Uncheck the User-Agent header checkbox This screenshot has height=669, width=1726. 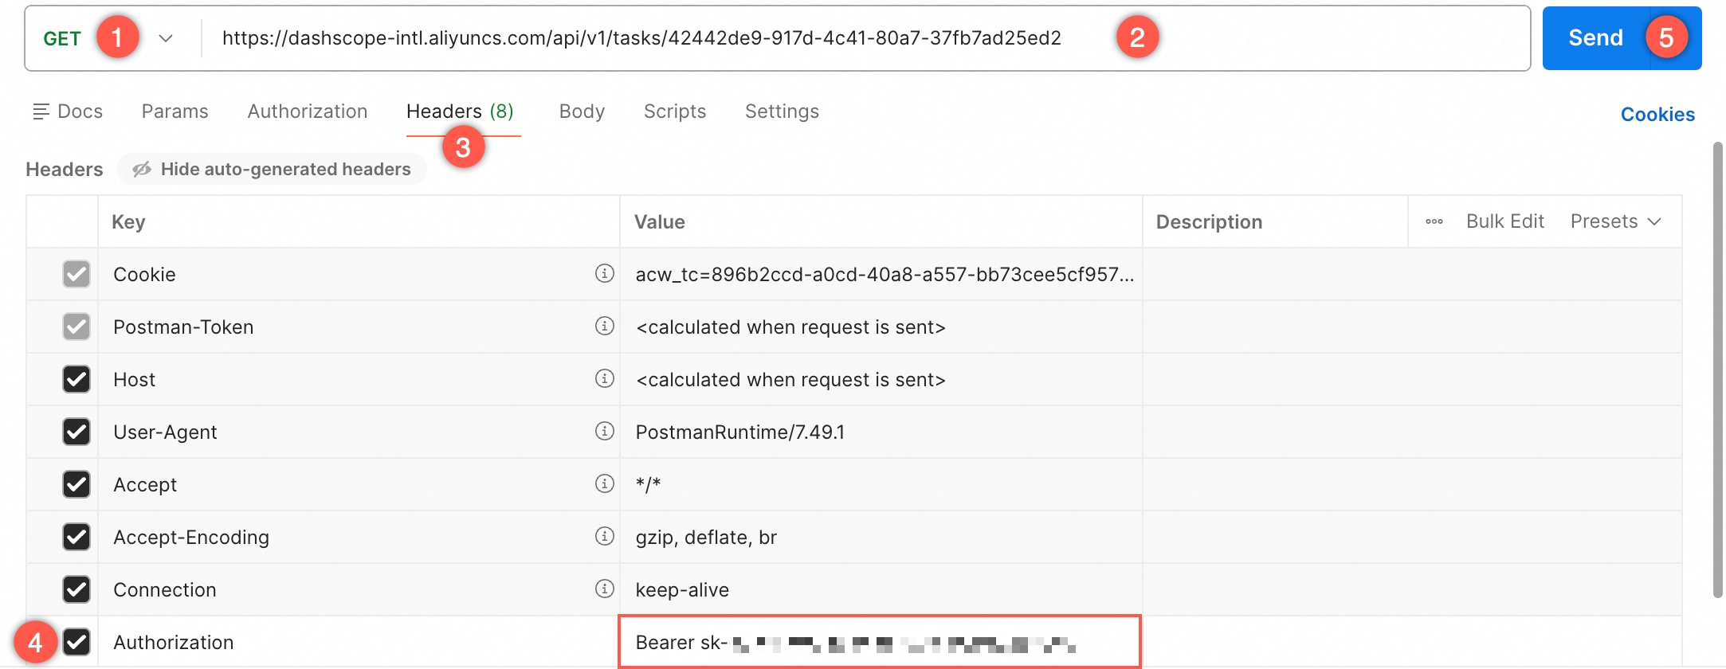(x=76, y=432)
